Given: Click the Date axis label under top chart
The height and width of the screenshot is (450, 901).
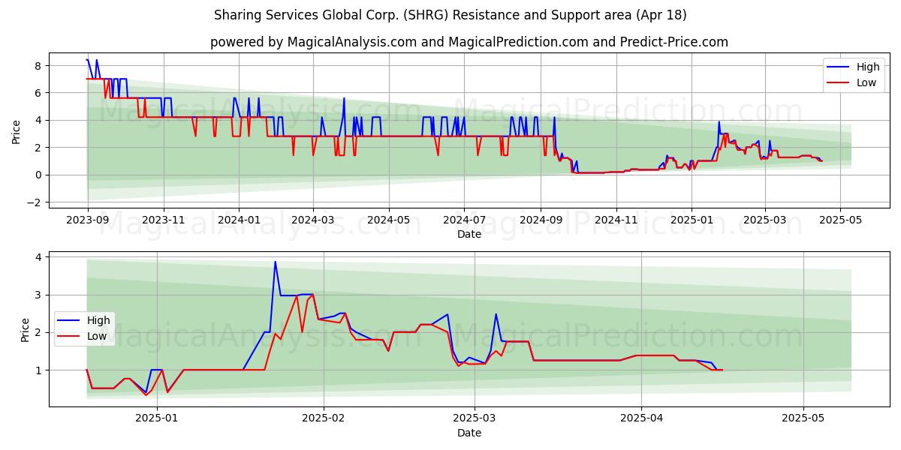Looking at the screenshot, I should (x=469, y=235).
